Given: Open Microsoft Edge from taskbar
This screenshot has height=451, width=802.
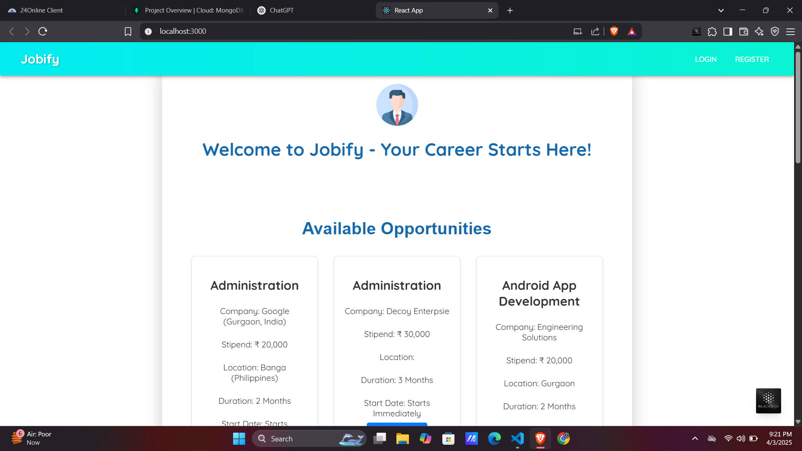Looking at the screenshot, I should point(494,438).
